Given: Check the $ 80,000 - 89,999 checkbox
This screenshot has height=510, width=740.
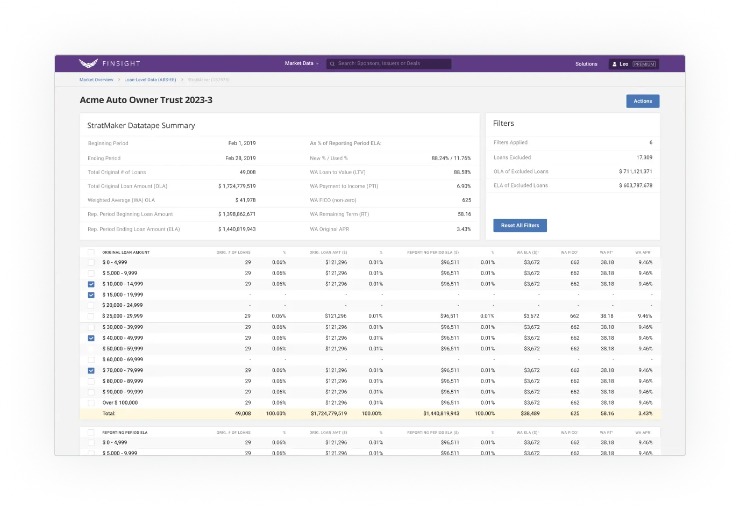Looking at the screenshot, I should pos(91,381).
